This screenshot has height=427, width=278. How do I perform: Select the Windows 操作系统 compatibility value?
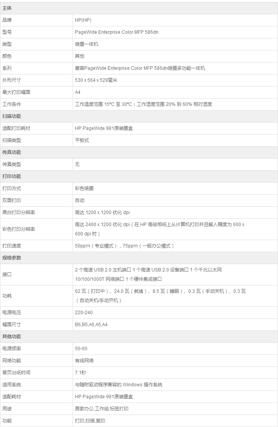[x=118, y=384]
